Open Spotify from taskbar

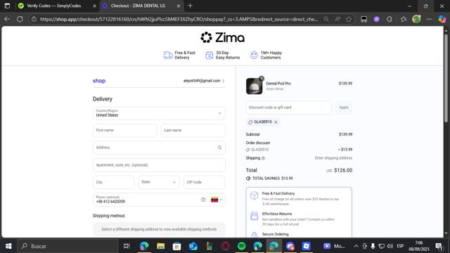[x=242, y=246]
